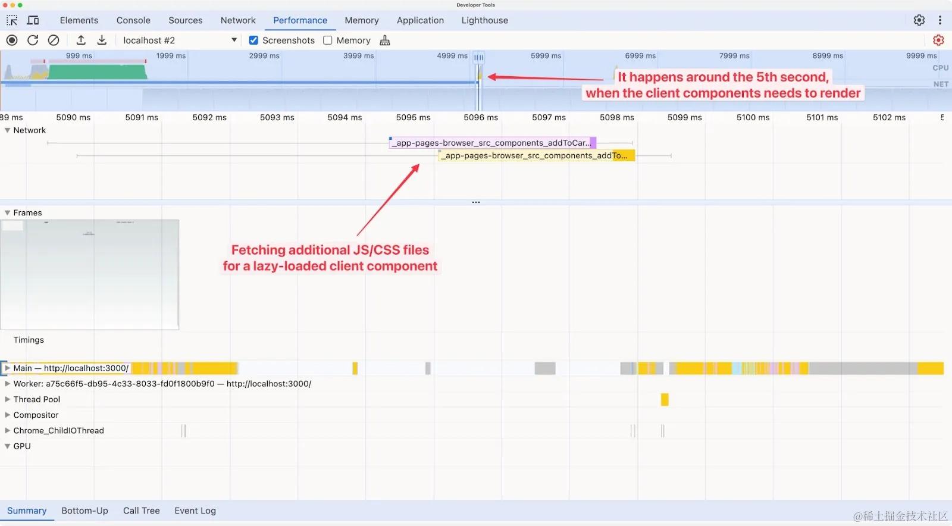Expand the Worker track
952x526 pixels.
(7, 384)
